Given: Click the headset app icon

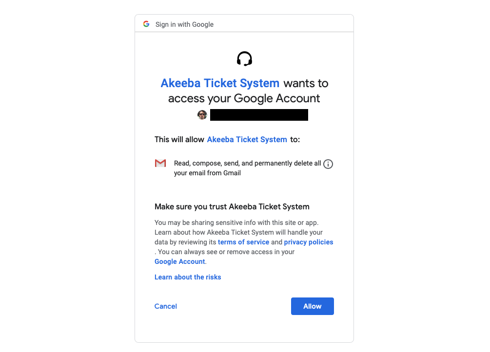Looking at the screenshot, I should (x=244, y=58).
